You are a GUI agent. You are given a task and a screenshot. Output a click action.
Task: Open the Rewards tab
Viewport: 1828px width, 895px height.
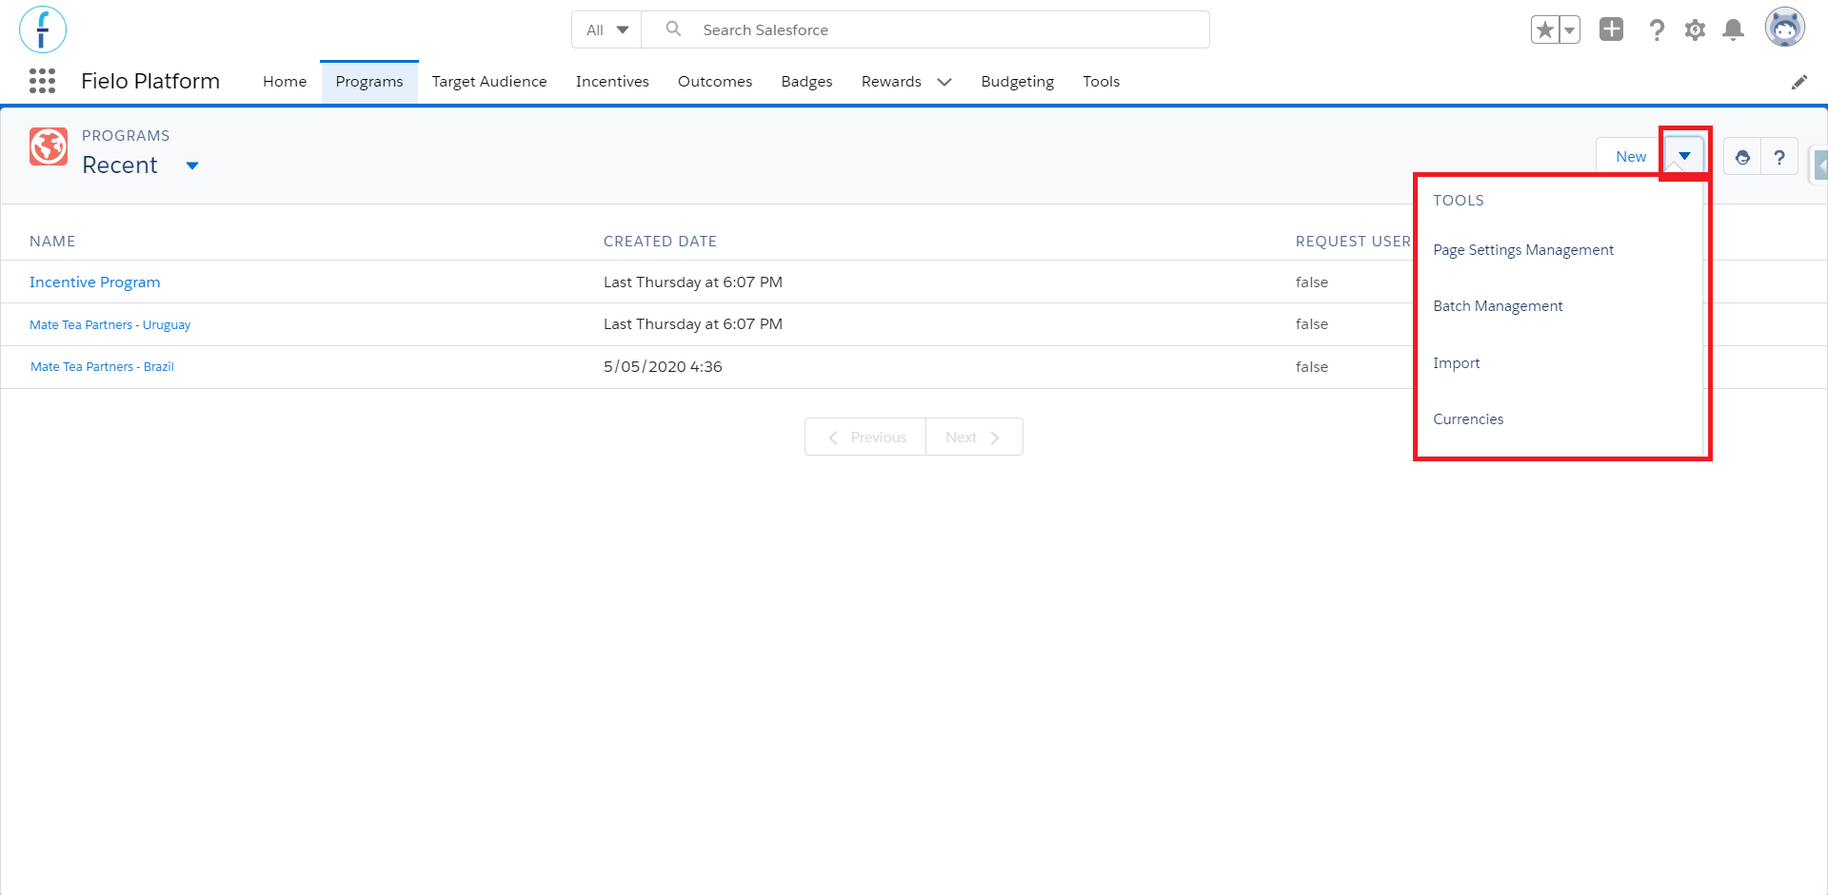click(891, 82)
